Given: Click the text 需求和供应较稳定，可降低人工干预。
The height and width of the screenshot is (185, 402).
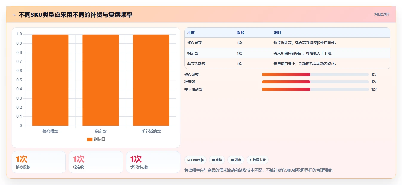Looking at the screenshot, I should pos(303,53).
